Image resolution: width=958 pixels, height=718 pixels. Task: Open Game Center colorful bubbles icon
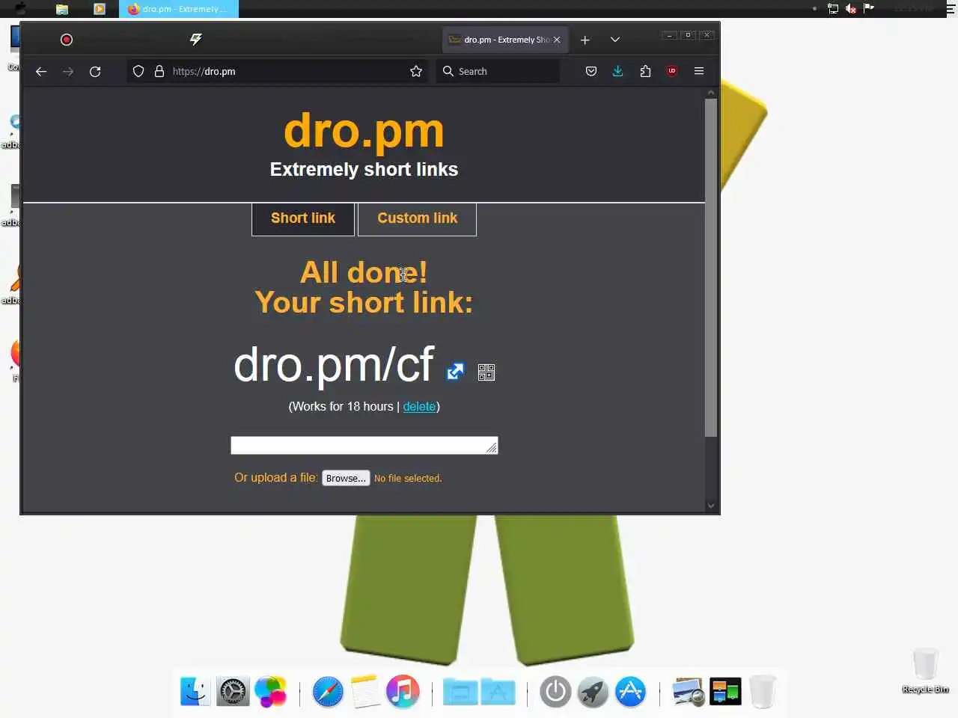271,691
